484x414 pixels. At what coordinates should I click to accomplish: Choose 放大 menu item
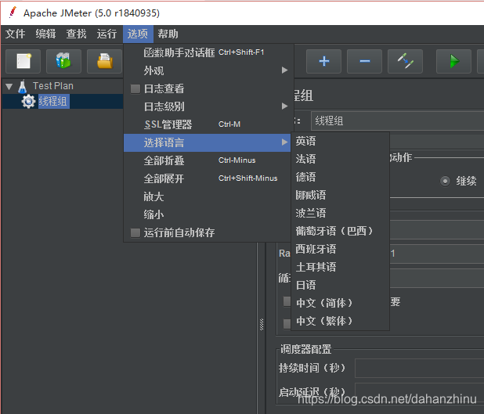pos(207,196)
